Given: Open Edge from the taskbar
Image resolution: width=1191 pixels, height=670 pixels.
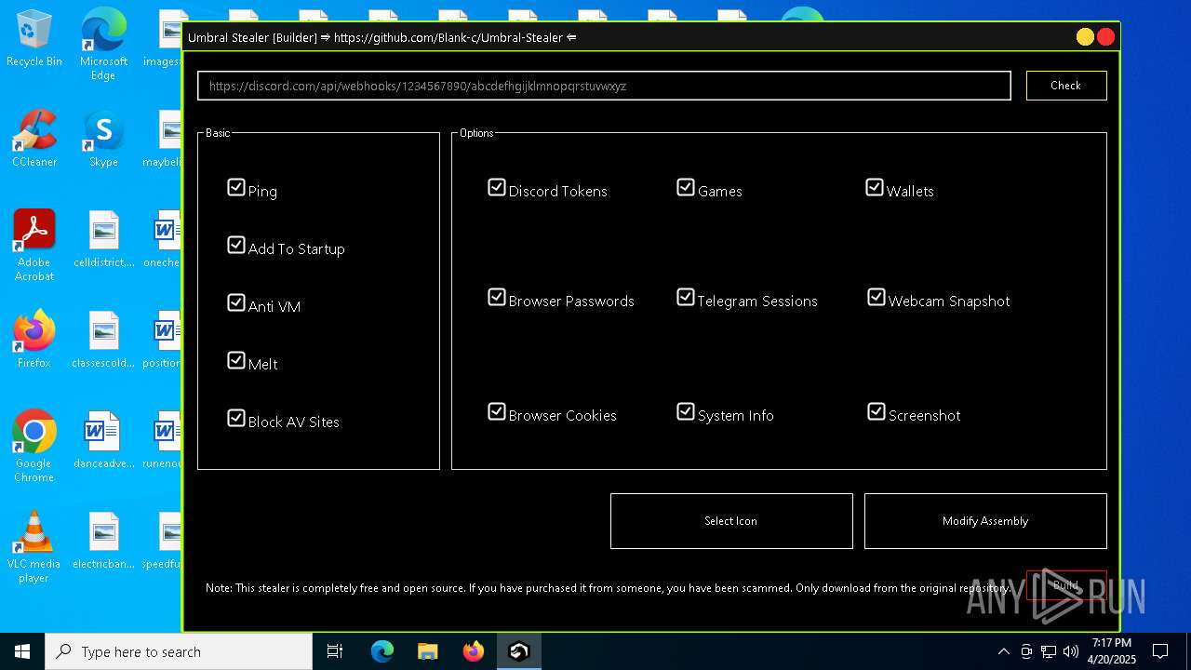Looking at the screenshot, I should 382,651.
